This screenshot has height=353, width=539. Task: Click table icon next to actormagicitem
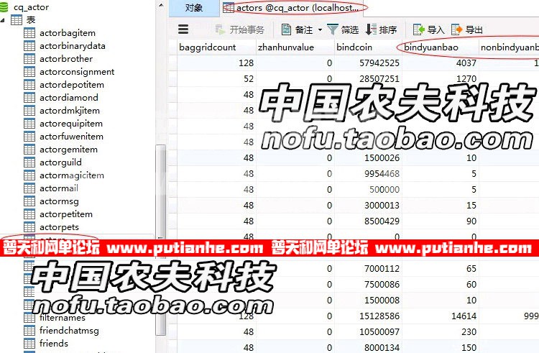(x=29, y=175)
